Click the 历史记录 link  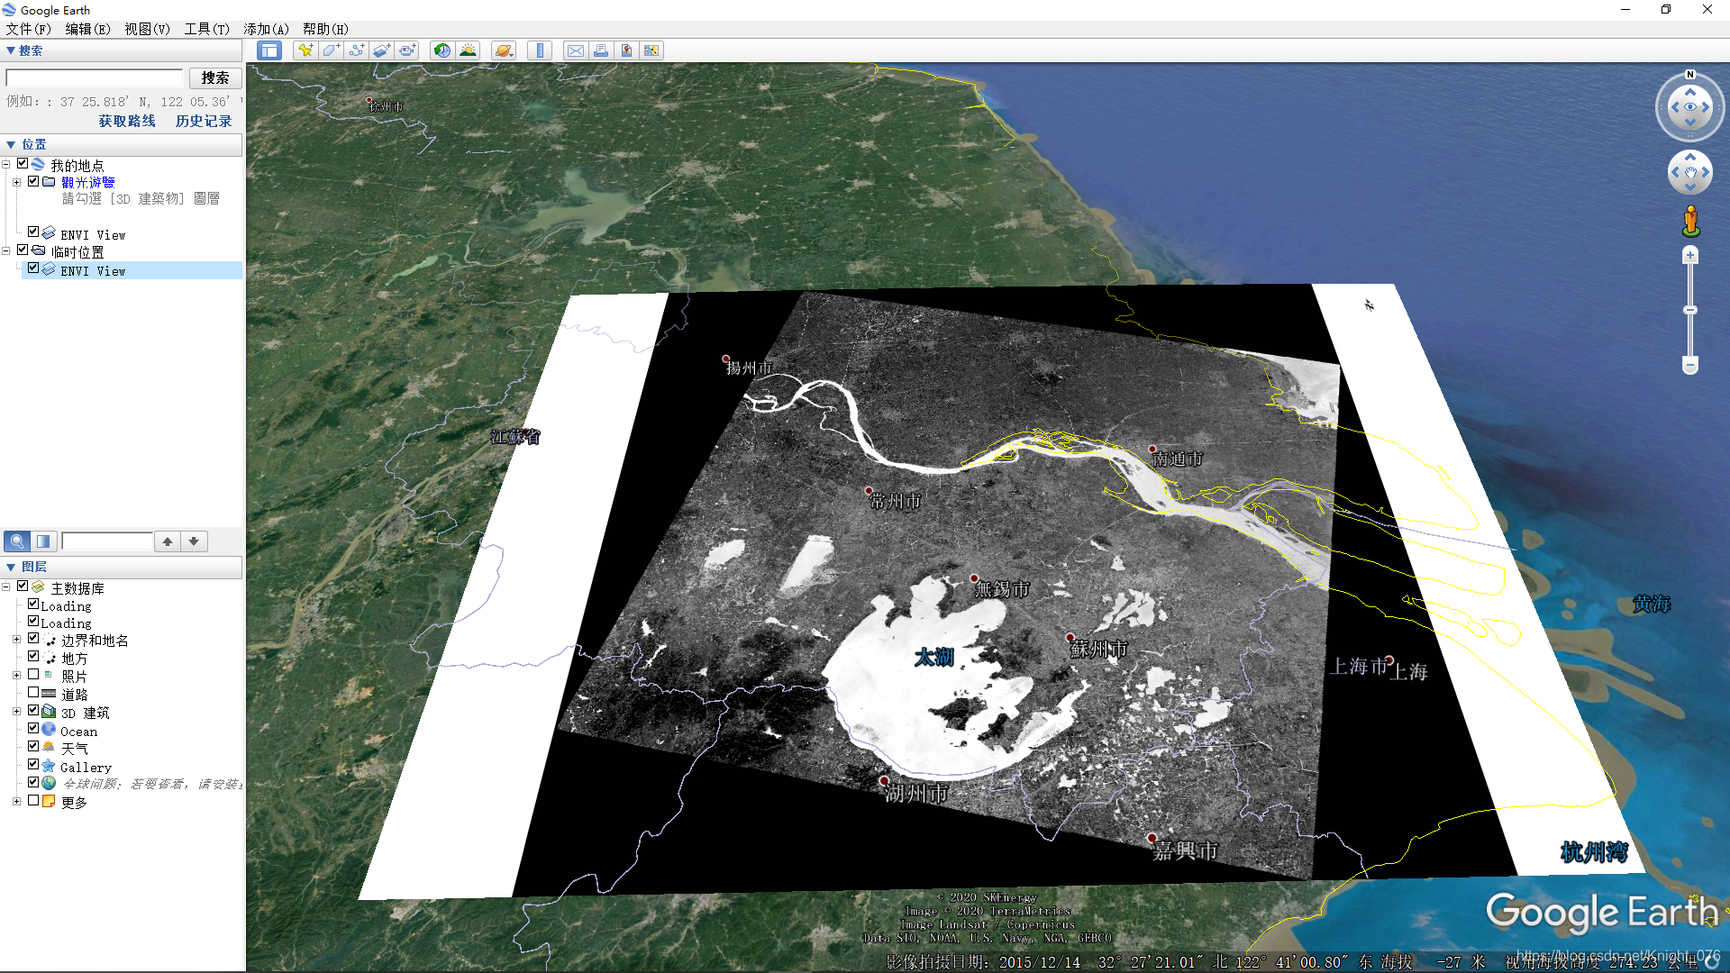click(x=203, y=121)
